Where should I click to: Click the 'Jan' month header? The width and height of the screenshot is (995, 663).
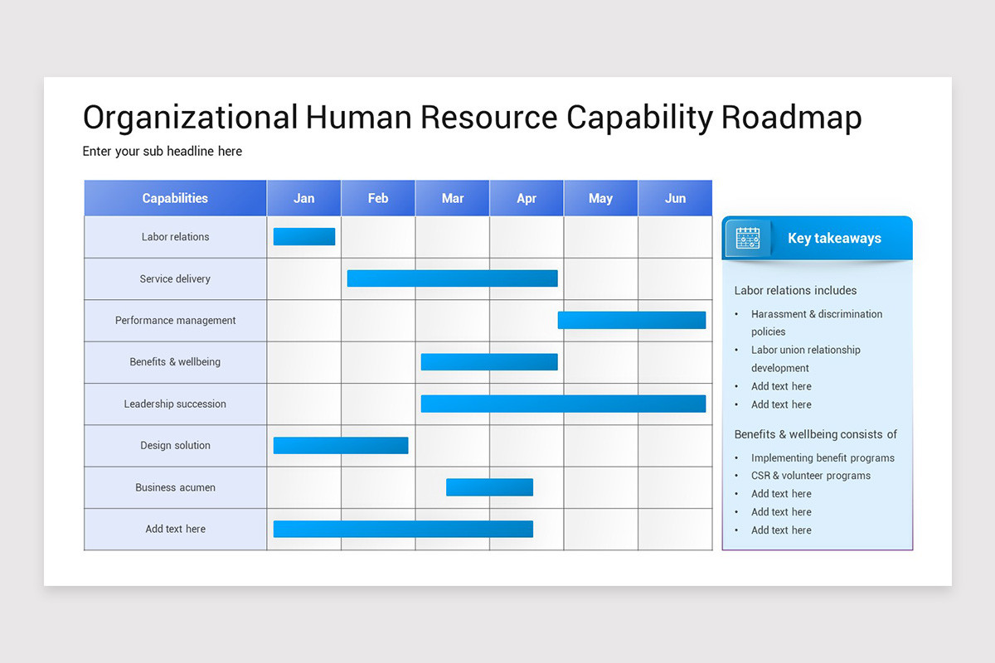[x=304, y=198]
